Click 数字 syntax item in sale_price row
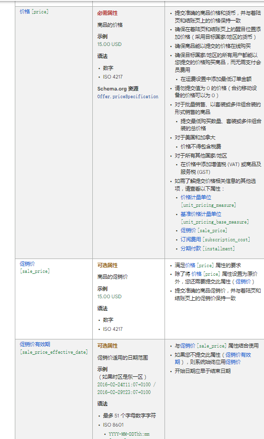Screen dimensions: 264x439 (x=108, y=320)
